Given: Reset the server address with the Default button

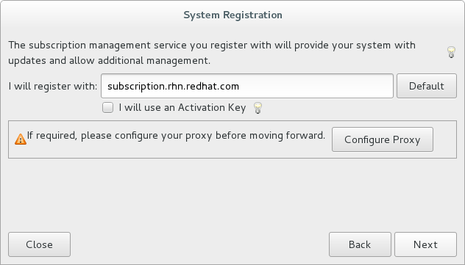Looking at the screenshot, I should click(x=427, y=86).
